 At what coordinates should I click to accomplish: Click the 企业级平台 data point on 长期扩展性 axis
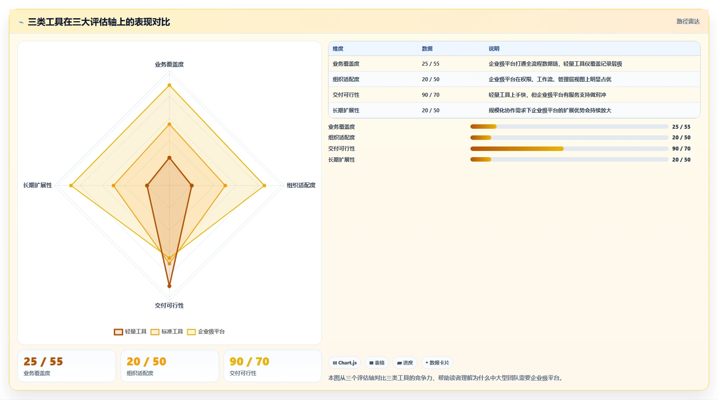[71, 186]
